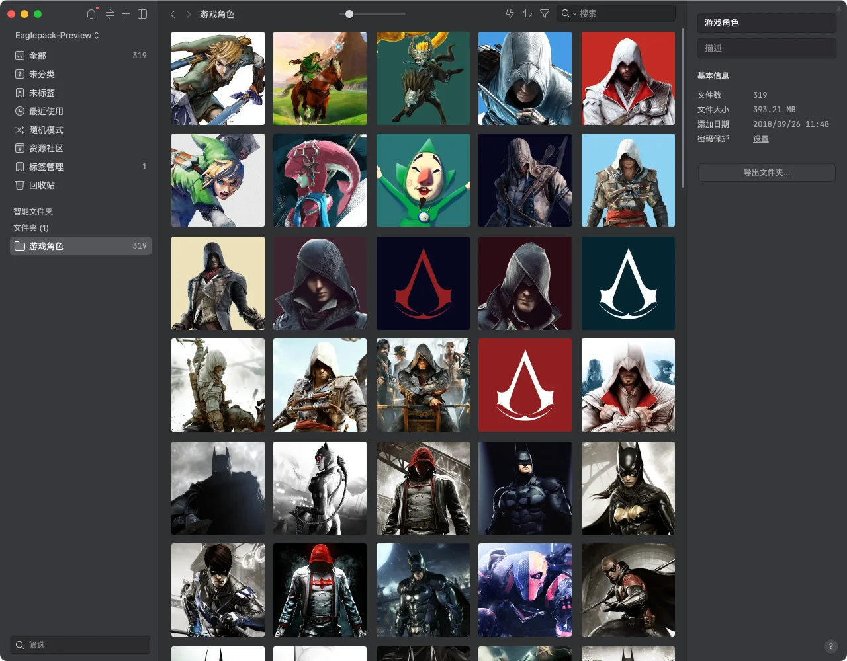Select the Deathstroke orange mask thumbnail
The height and width of the screenshot is (661, 847).
[525, 590]
